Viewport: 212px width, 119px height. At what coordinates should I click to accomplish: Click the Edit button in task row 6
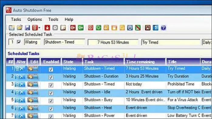coord(32,108)
